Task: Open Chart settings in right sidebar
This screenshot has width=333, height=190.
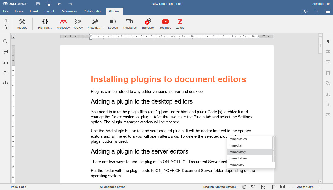Action: (328, 94)
